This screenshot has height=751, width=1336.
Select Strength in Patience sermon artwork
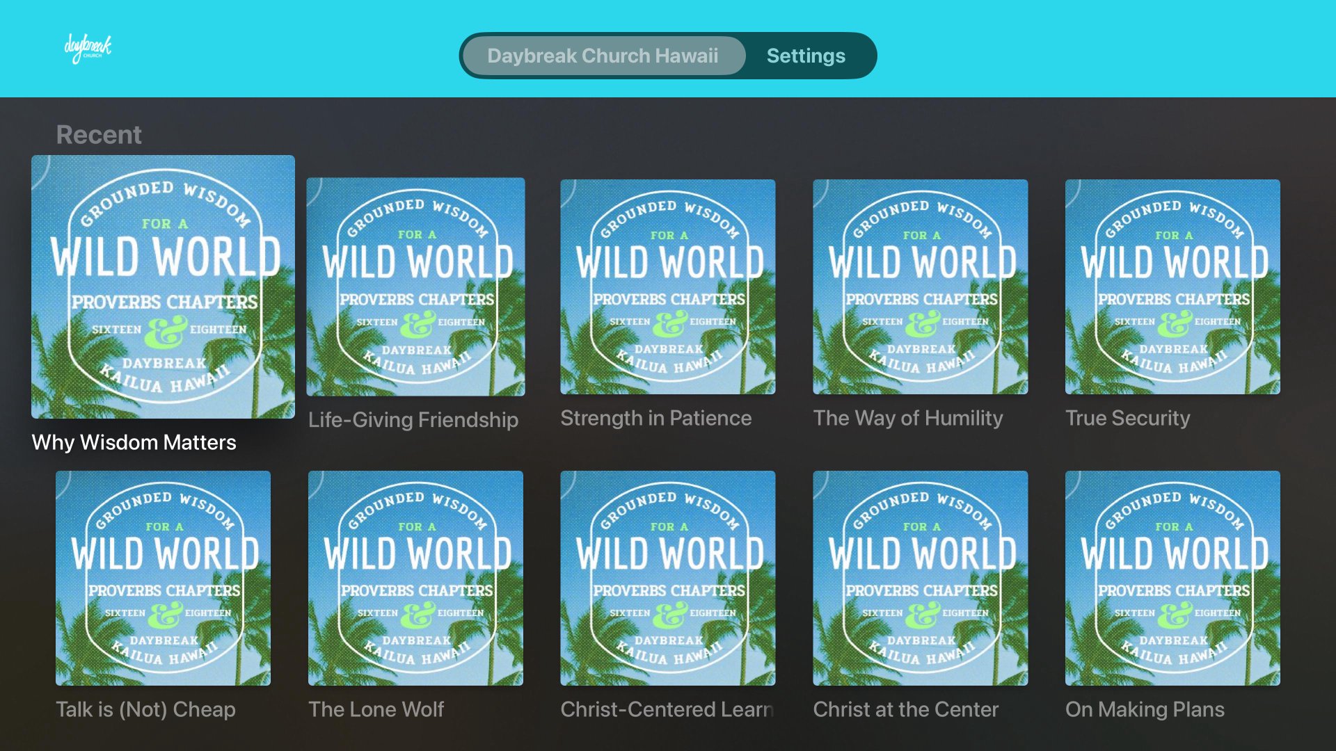click(668, 286)
